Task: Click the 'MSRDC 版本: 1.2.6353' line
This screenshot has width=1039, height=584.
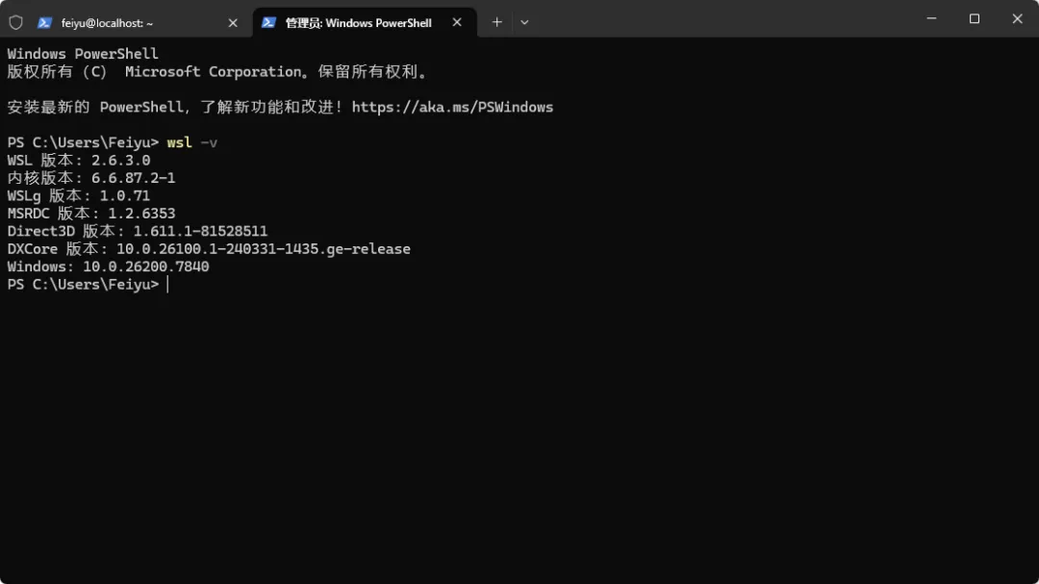Action: click(x=91, y=214)
